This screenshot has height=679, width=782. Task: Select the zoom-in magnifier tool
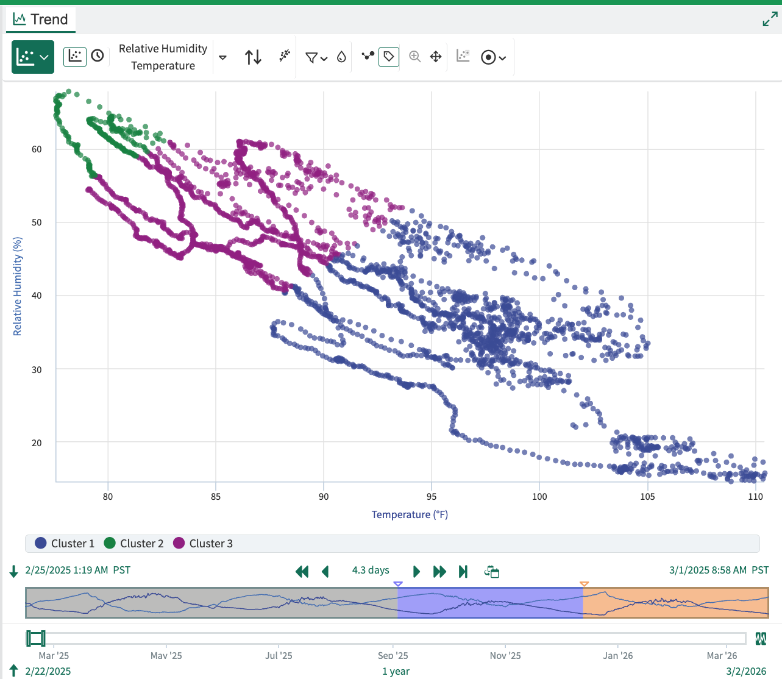tap(414, 57)
